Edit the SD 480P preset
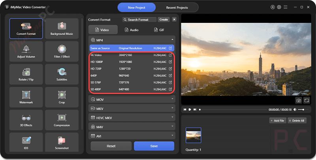The image size is (316, 160). 170,89
